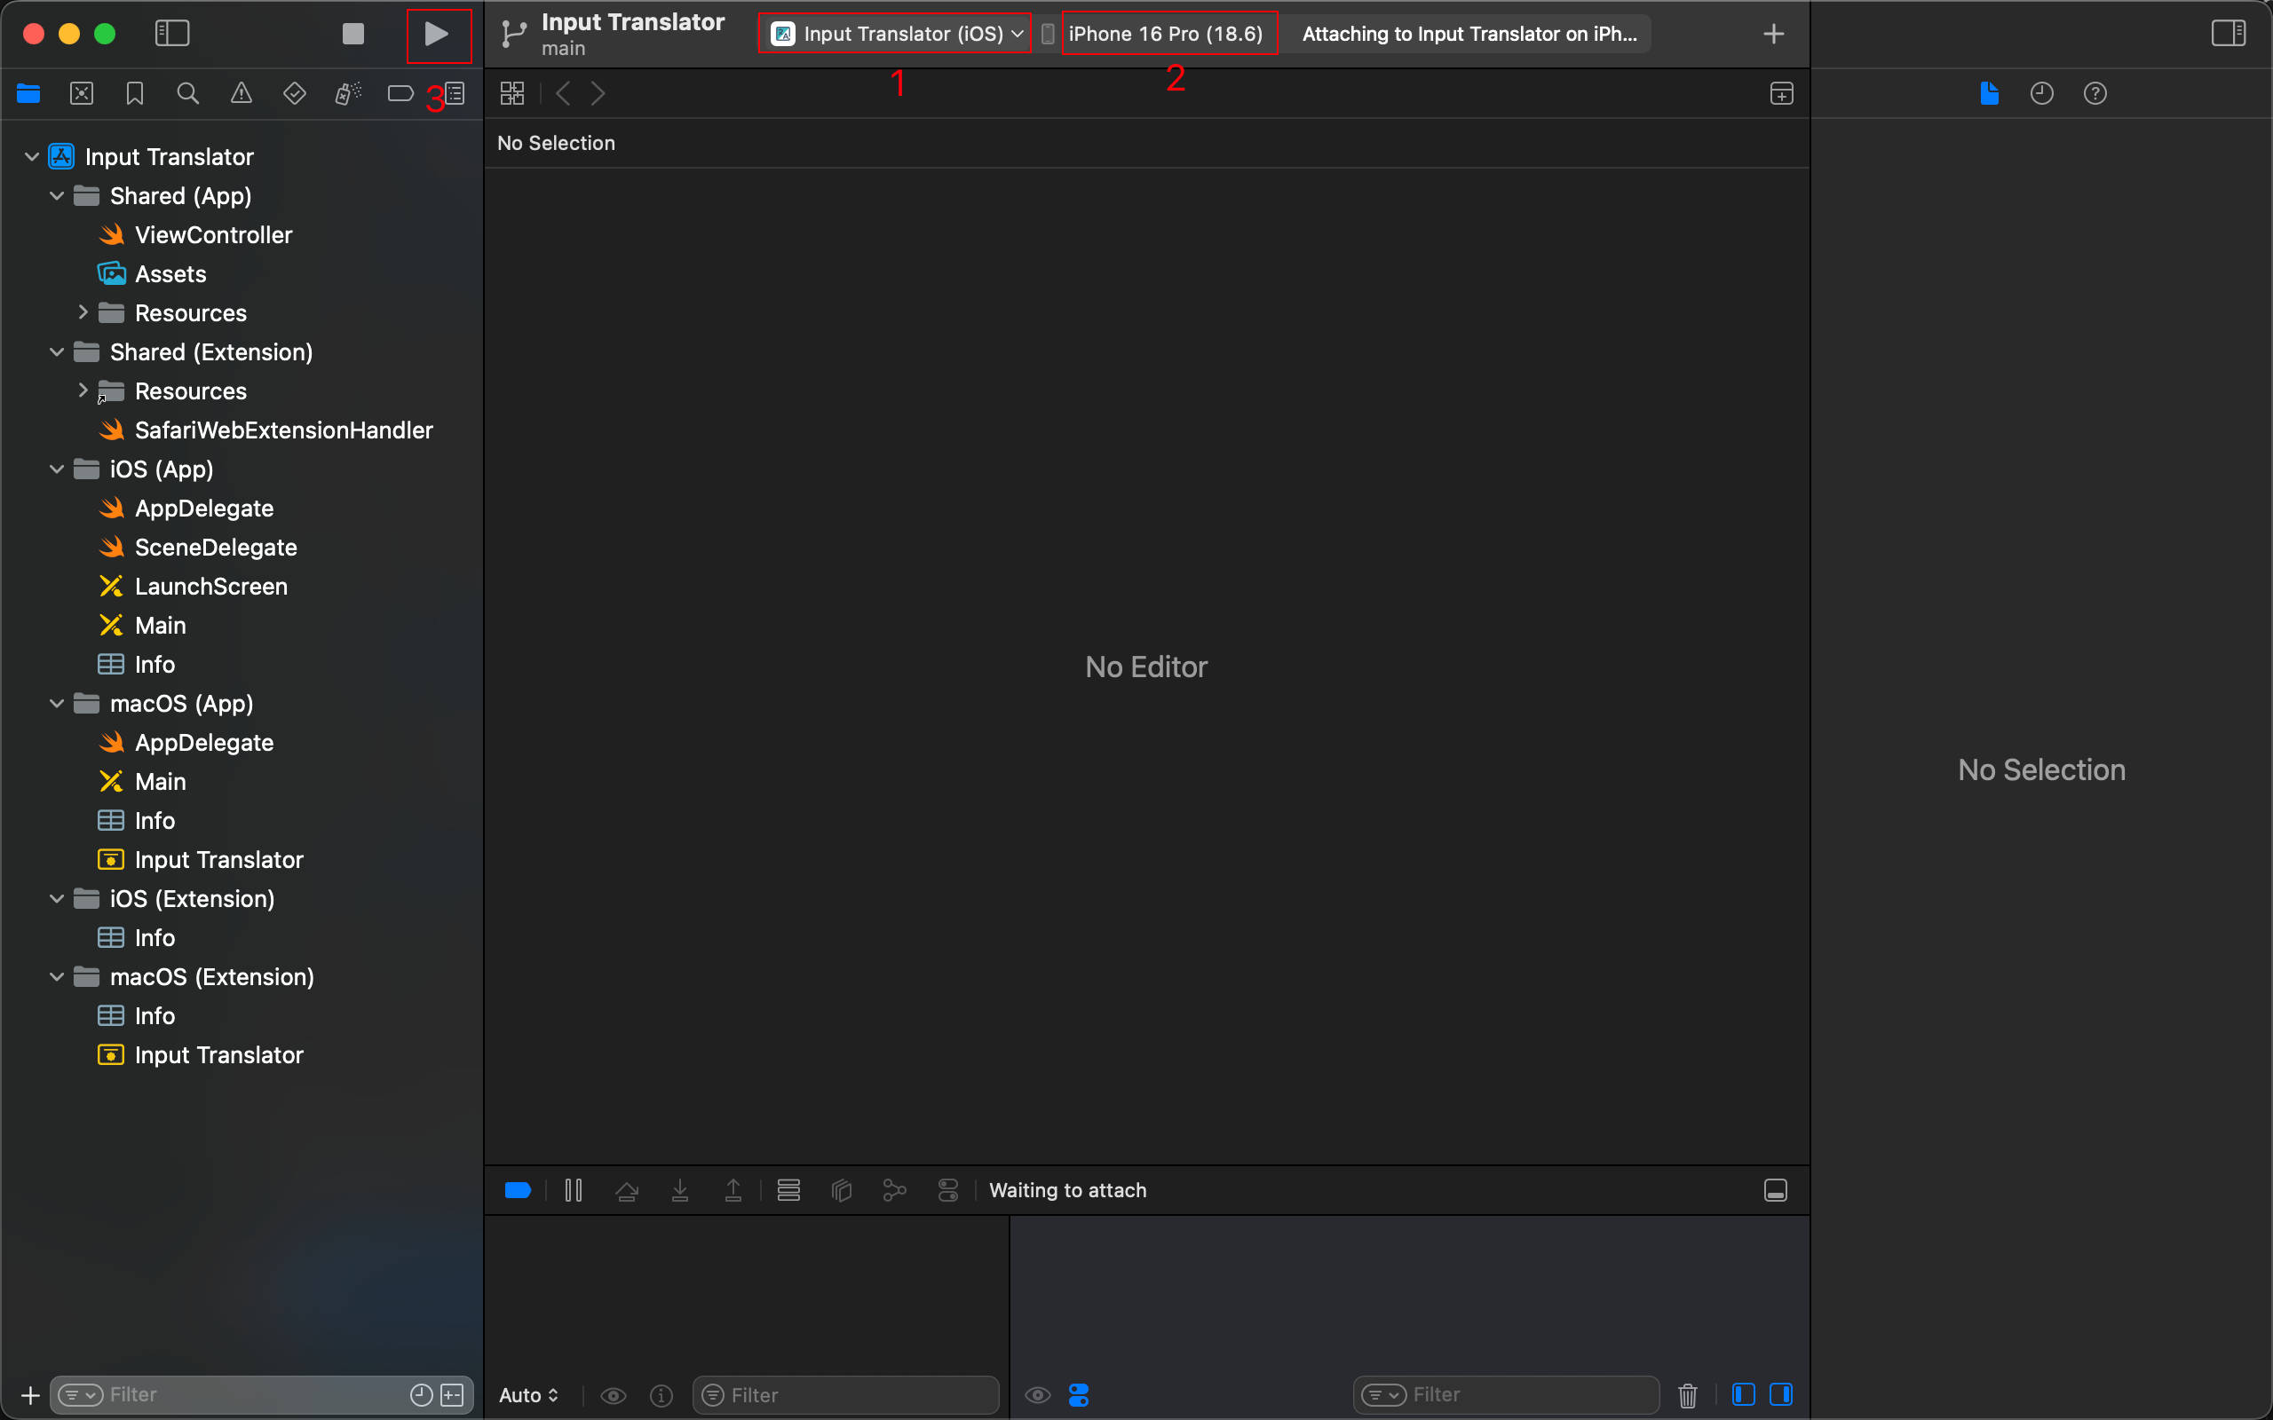Open the Find navigator magnifier
2273x1420 pixels.
click(x=188, y=93)
